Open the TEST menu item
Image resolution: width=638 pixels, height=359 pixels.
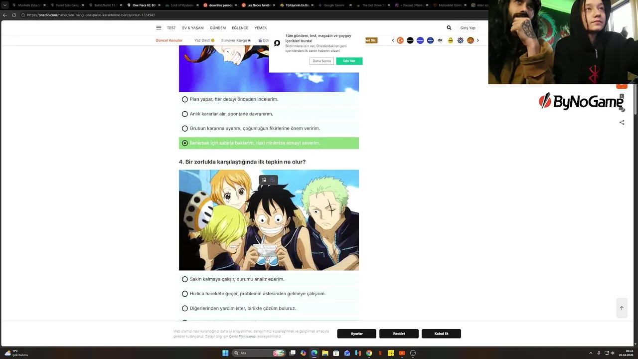point(171,28)
